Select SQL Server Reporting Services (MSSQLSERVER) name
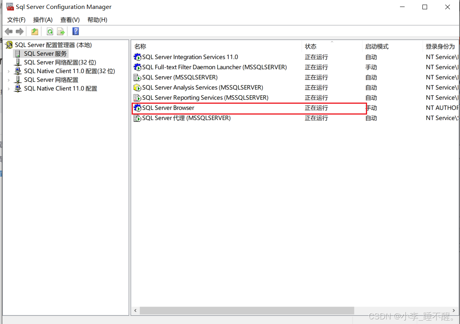This screenshot has height=324, width=460. [x=205, y=98]
